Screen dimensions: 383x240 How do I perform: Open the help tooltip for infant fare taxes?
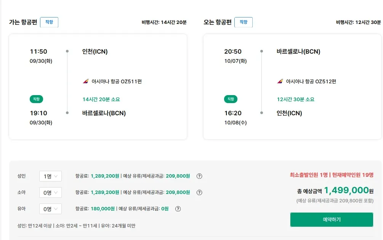click(178, 209)
